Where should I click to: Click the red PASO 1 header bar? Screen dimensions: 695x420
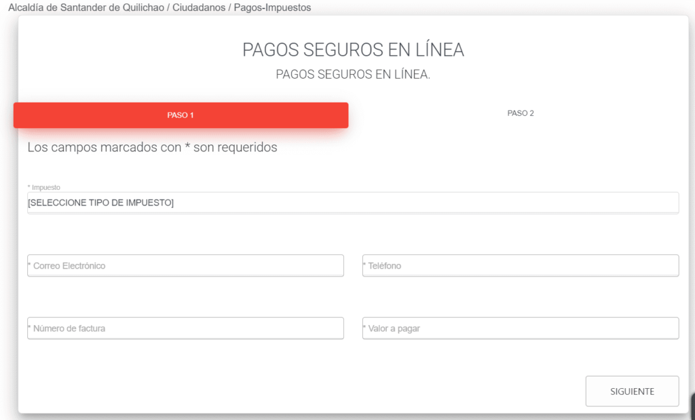[x=180, y=115]
